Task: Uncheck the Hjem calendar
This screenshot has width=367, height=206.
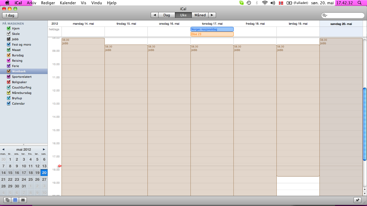Action: [x=9, y=28]
